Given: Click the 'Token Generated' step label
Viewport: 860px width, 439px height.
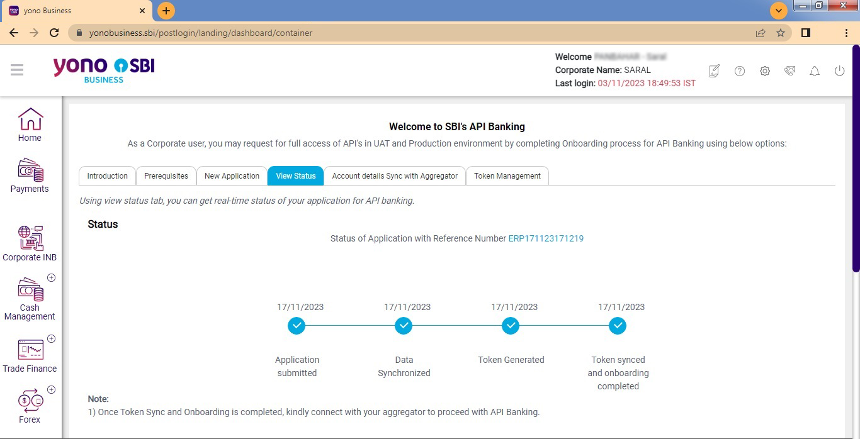Looking at the screenshot, I should (511, 360).
